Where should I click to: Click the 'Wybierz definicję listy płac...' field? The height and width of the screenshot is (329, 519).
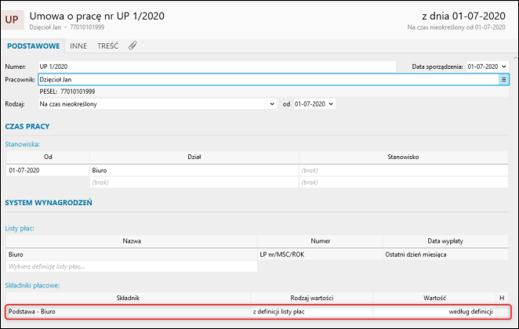tap(132, 266)
